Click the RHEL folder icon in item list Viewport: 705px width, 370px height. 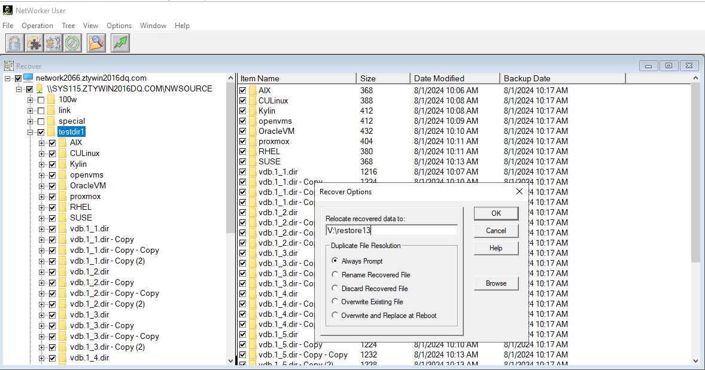(x=252, y=152)
